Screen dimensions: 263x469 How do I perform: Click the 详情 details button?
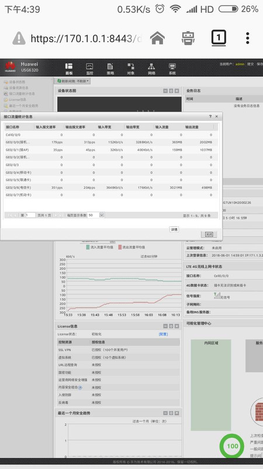174,229
